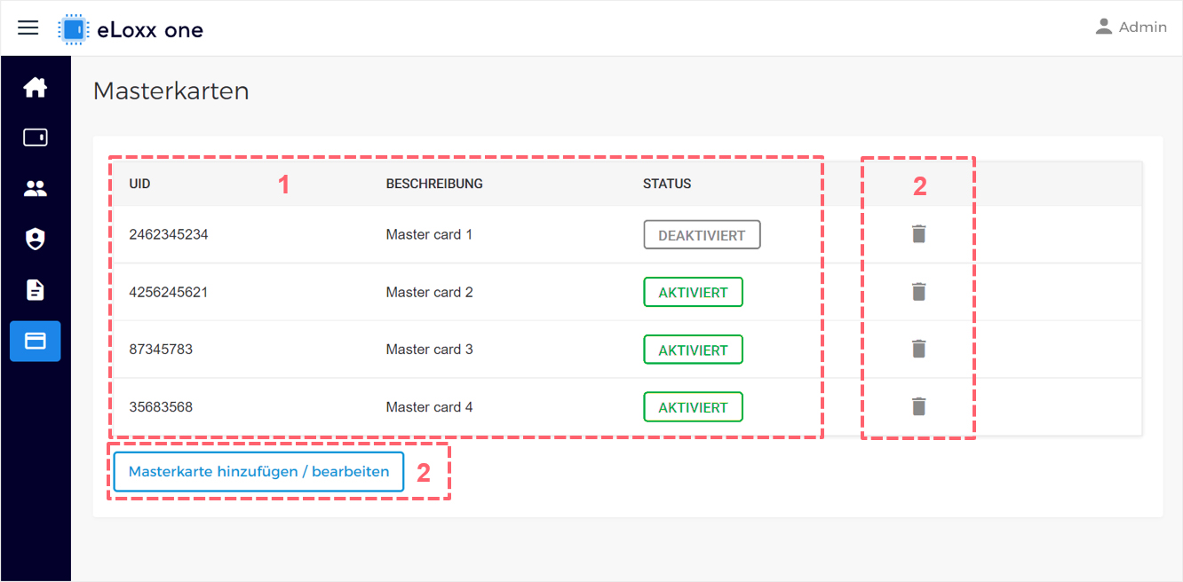
Task: Open the document log sidebar icon
Action: point(36,289)
